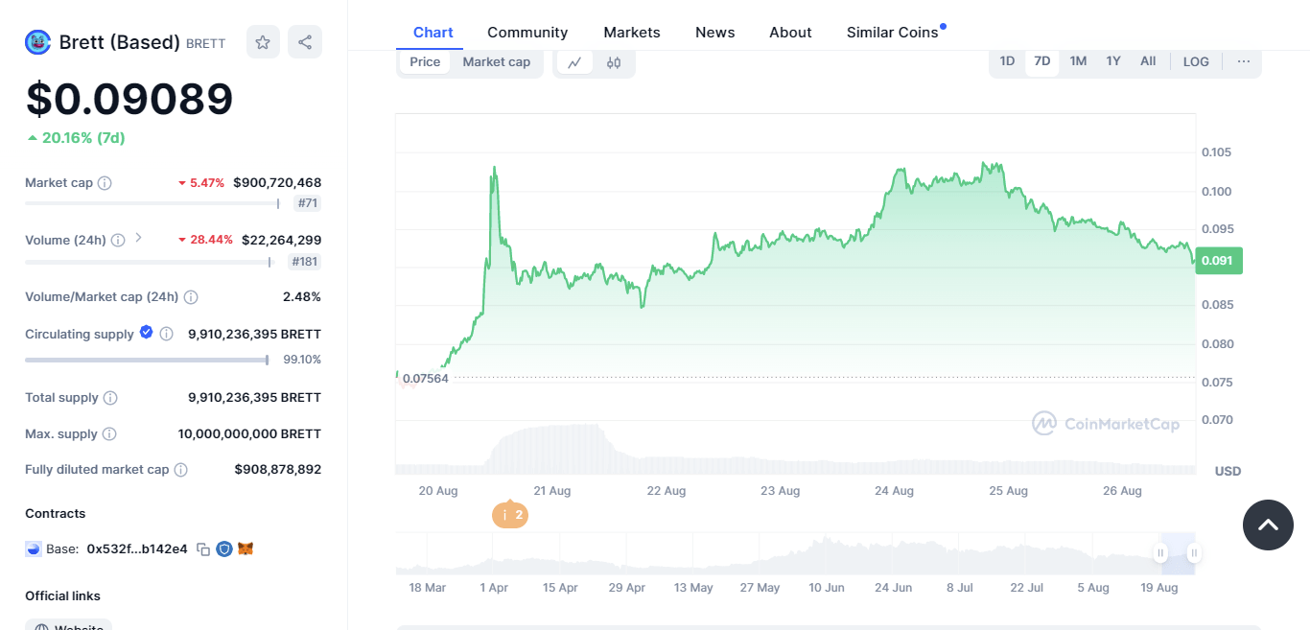The image size is (1310, 630).
Task: Click the Max. supply value 10,000,000,000 BRETT
Action: point(249,434)
